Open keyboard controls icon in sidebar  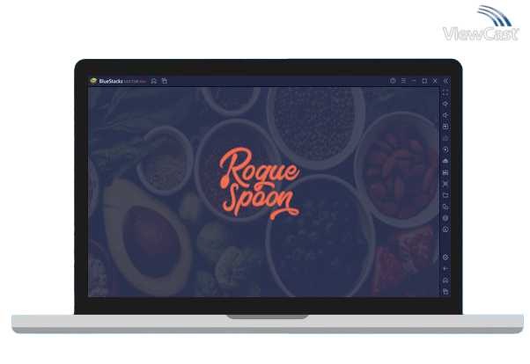pyautogui.click(x=445, y=138)
